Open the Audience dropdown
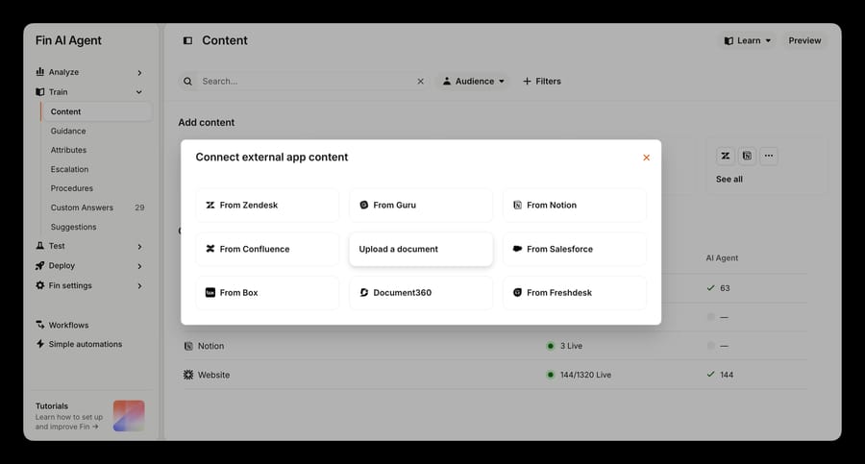This screenshot has height=464, width=865. pyautogui.click(x=474, y=81)
